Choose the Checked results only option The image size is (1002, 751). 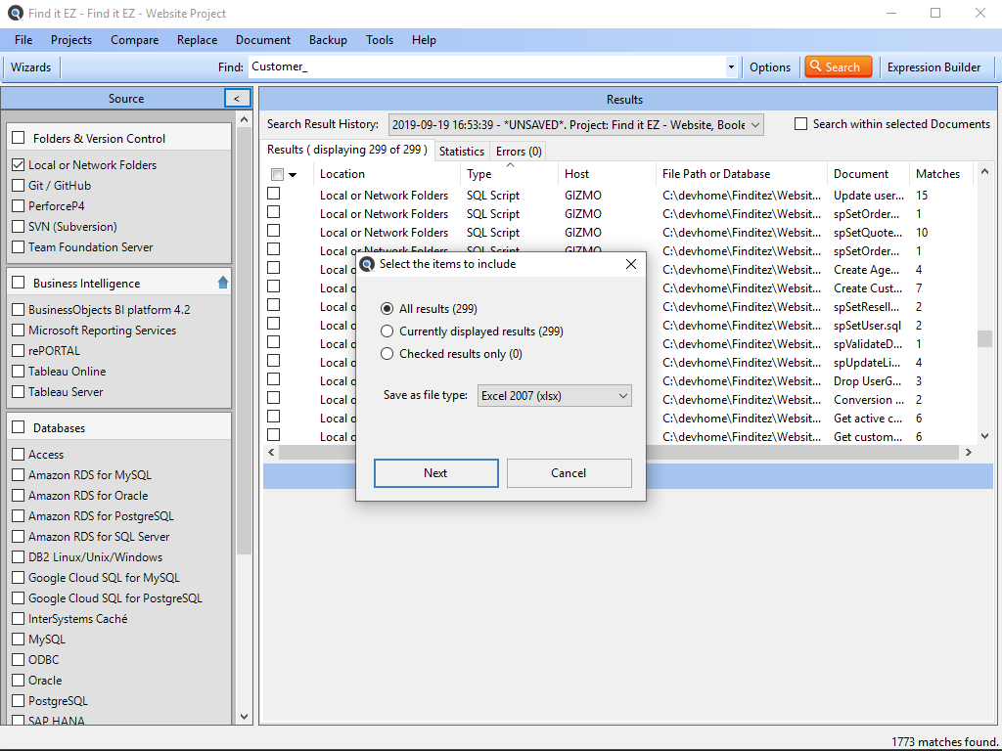click(387, 354)
